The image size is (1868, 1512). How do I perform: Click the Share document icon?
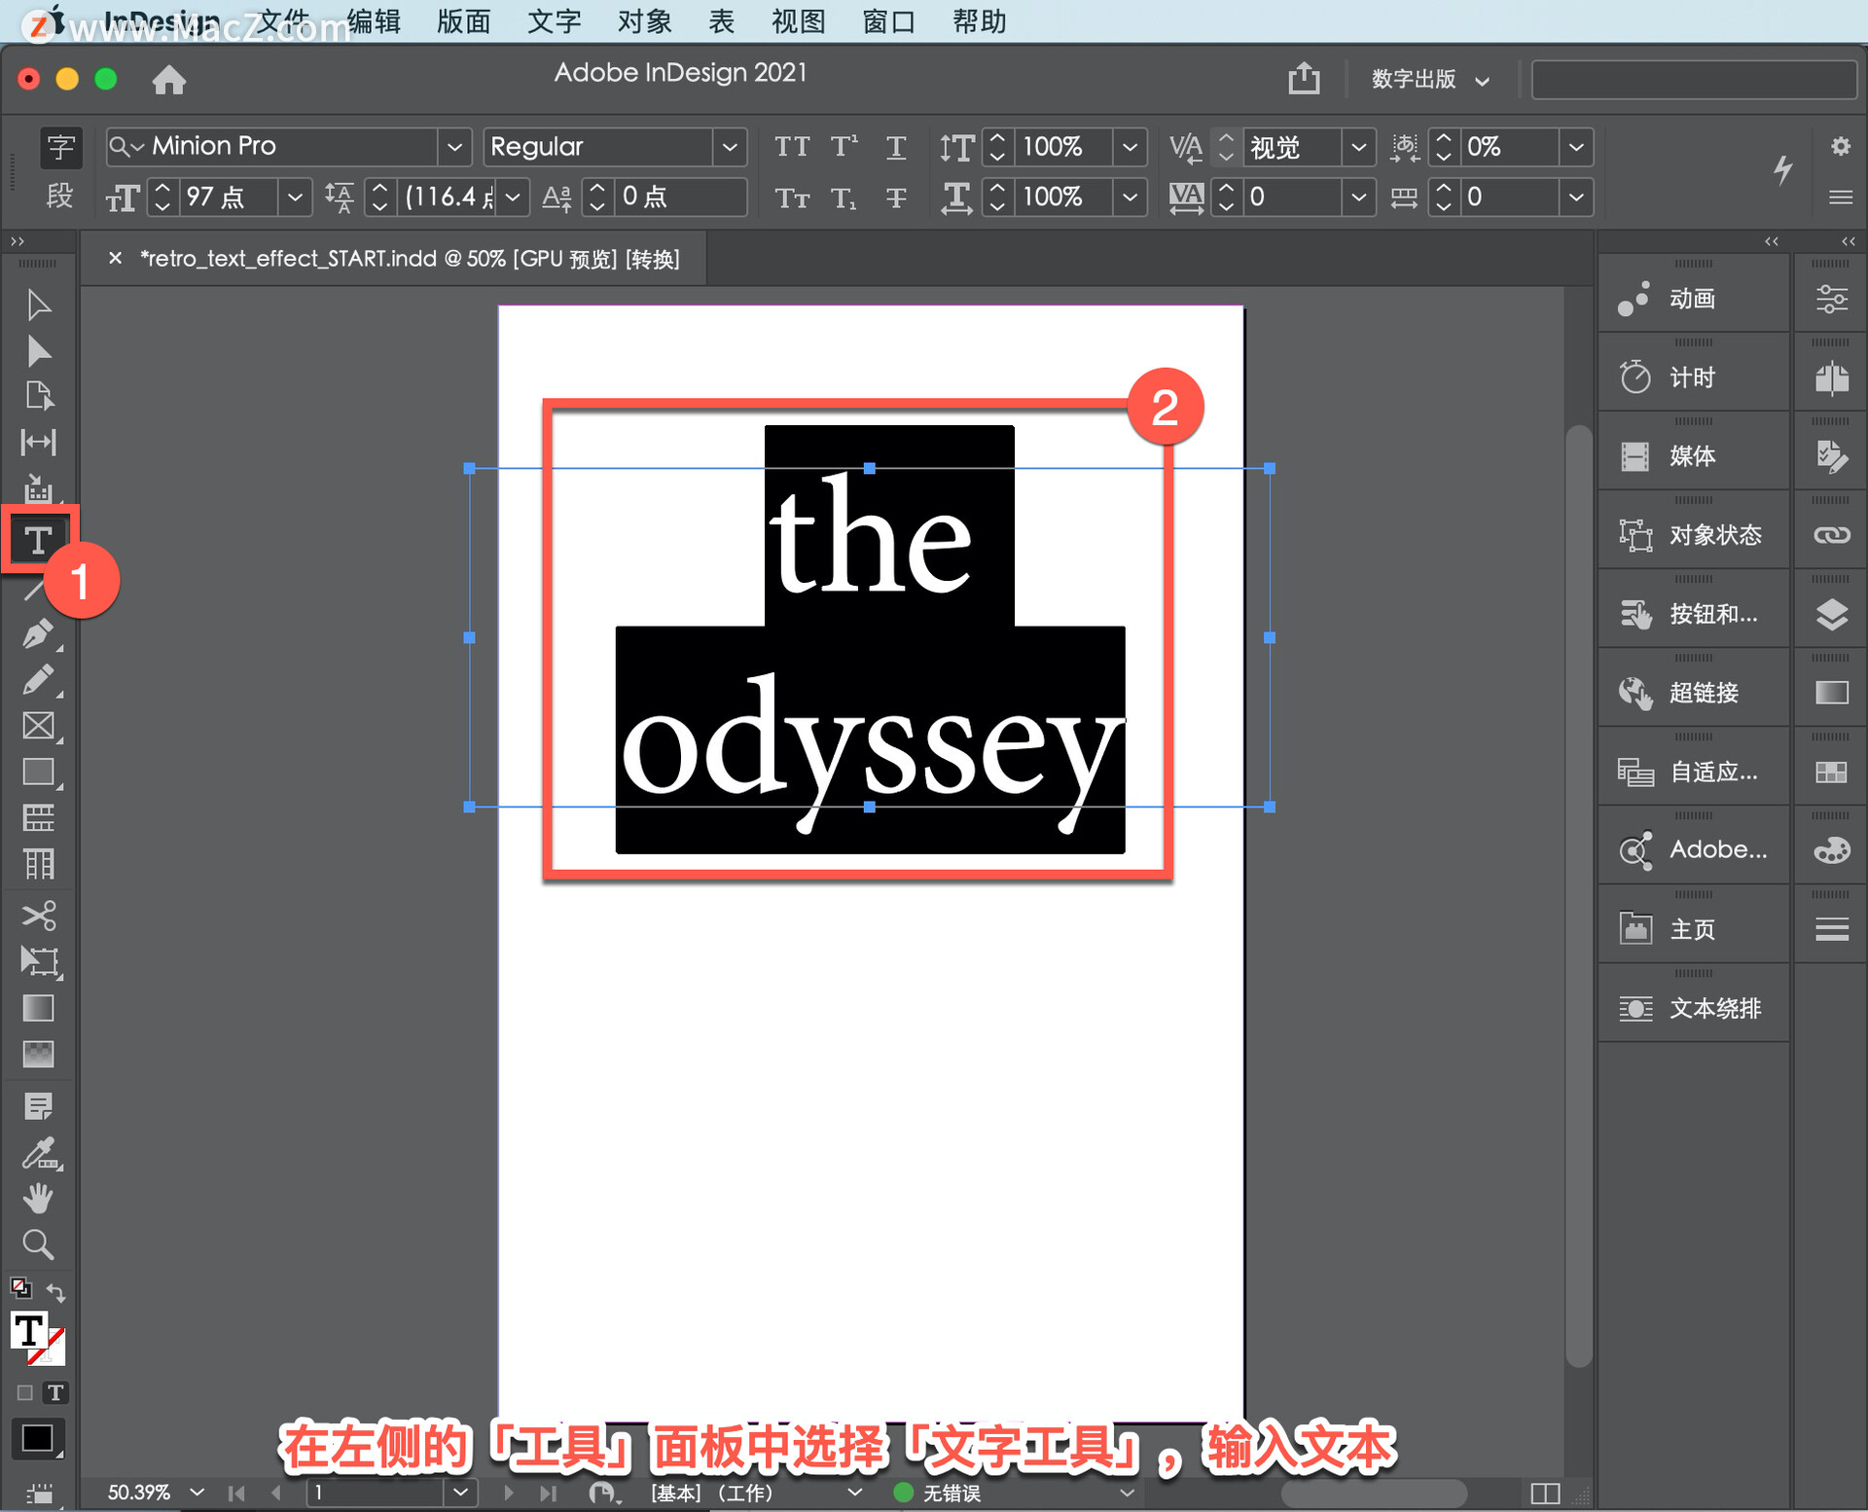pos(1304,78)
